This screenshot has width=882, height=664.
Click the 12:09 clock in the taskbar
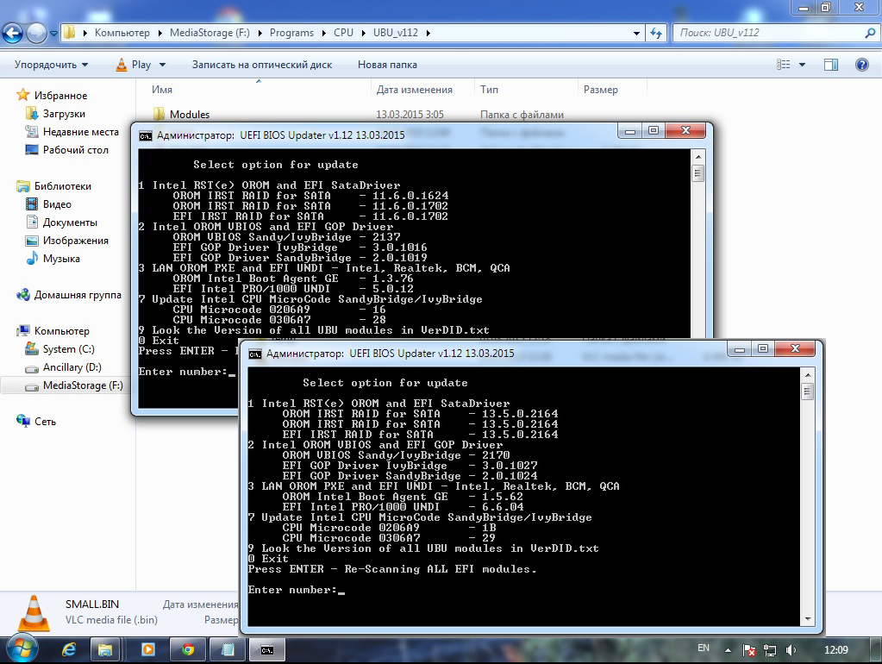coord(836,650)
